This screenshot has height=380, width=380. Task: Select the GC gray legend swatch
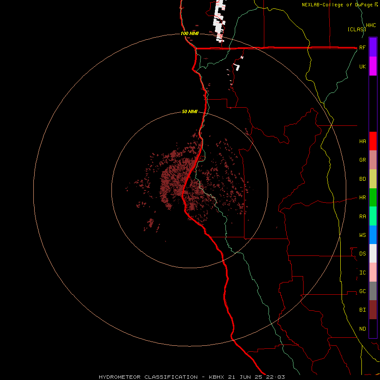[373, 291]
